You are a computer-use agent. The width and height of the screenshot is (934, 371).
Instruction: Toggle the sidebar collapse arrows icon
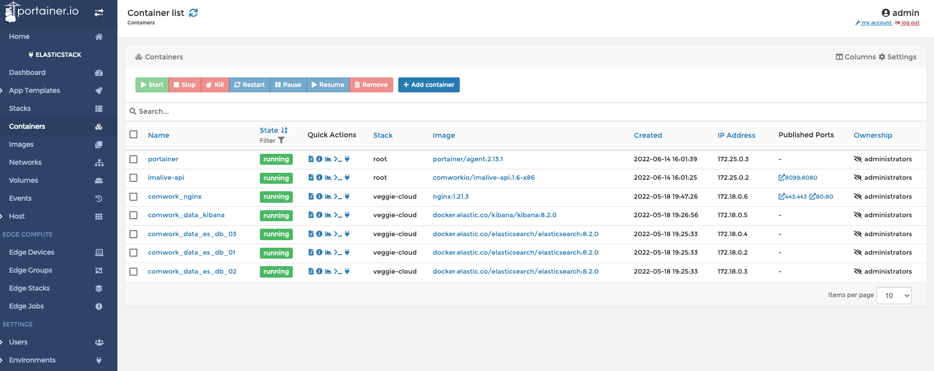tap(99, 12)
